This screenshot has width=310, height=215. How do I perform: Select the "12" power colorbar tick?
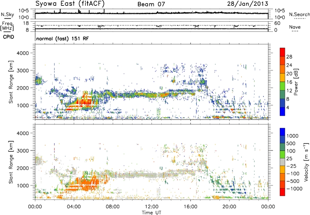tap(289, 91)
